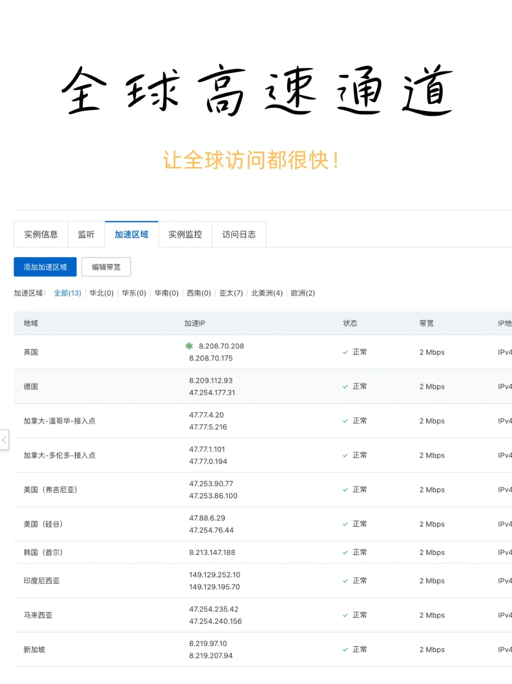Viewport: 512px width, 684px height.
Task: Click the 添加加速区域 button
Action: coord(45,267)
